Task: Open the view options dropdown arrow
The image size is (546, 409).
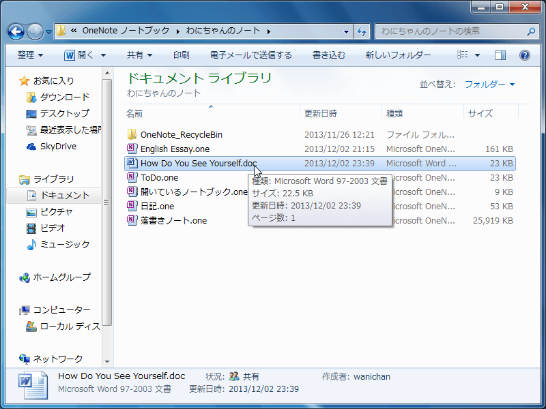Action: pyautogui.click(x=477, y=55)
